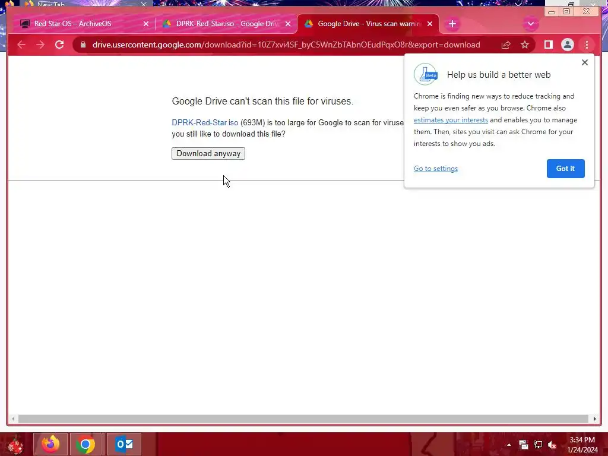Open the Start menu ornament button
Image resolution: width=608 pixels, height=456 pixels.
(x=15, y=444)
